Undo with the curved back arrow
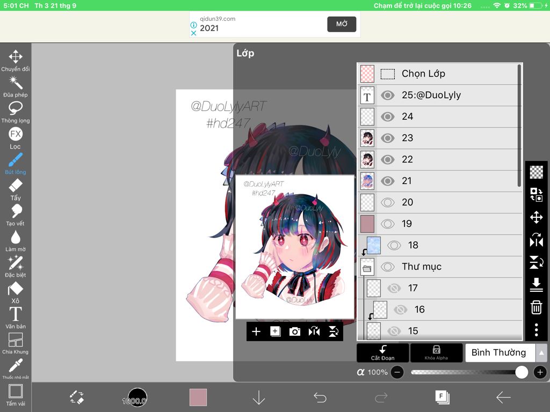 pos(320,398)
